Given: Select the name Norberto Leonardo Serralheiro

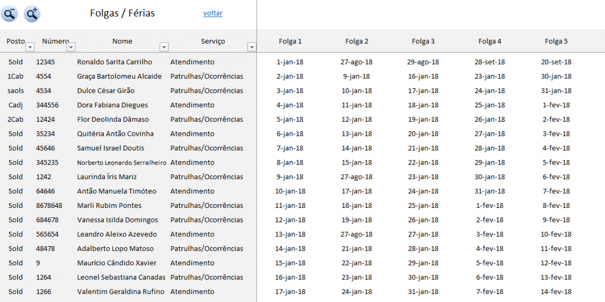Looking at the screenshot, I should click(121, 163).
